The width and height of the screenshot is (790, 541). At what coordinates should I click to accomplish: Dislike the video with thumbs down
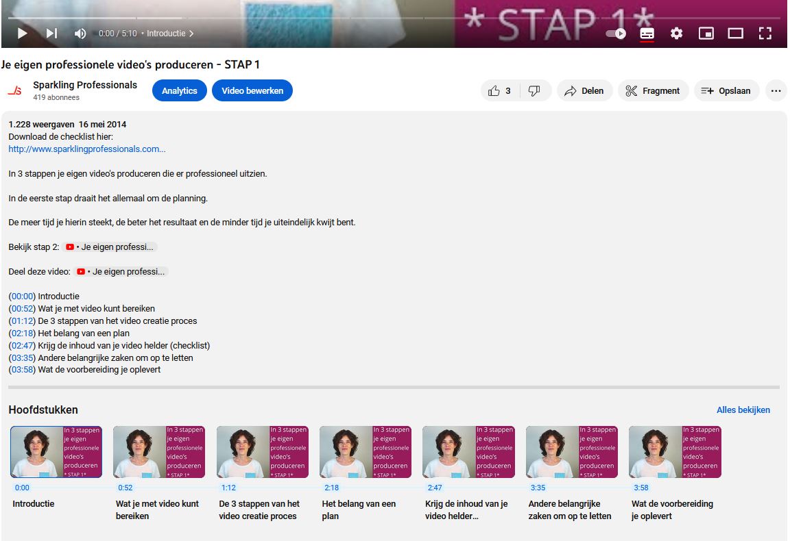[x=535, y=90]
